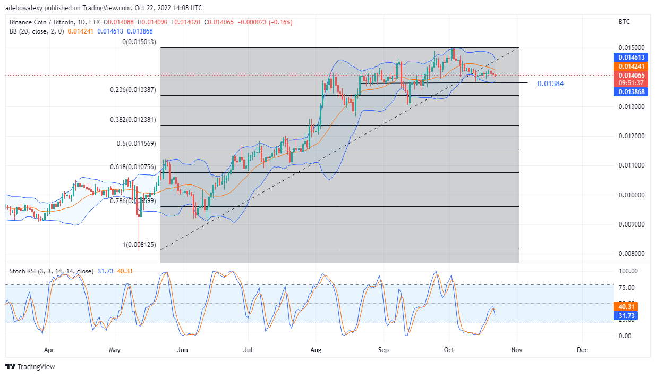
Task: Click the BTC currency label on price axis
Action: tap(625, 22)
